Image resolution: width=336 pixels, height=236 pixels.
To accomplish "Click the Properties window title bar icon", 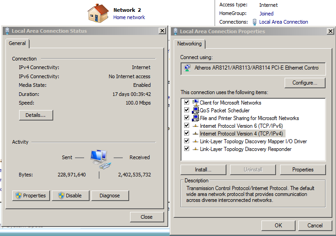I will tap(176, 31).
